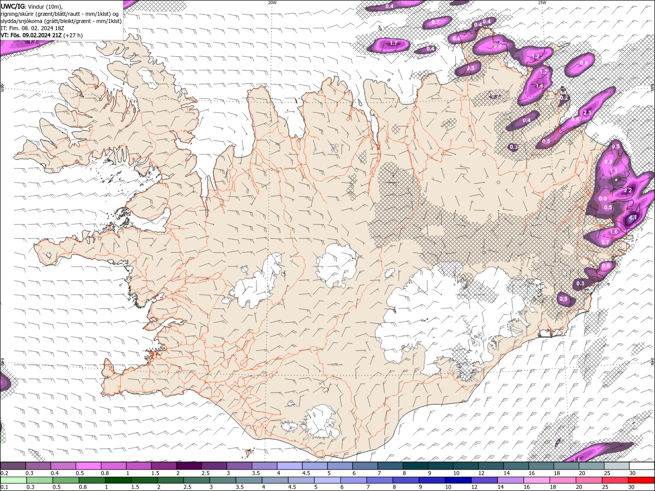Viewport: 655px width, 491px height.
Task: Select the 6 slate-blue swatch in the upper legend row
Action: 365,466
